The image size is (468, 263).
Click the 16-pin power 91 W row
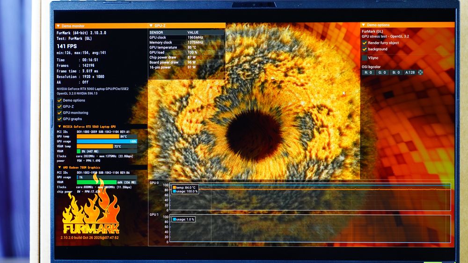(187, 67)
